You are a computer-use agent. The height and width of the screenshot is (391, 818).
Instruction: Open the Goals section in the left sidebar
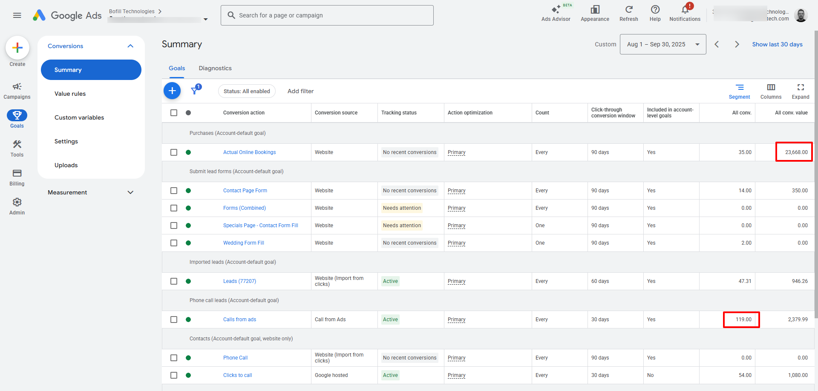[x=17, y=118]
